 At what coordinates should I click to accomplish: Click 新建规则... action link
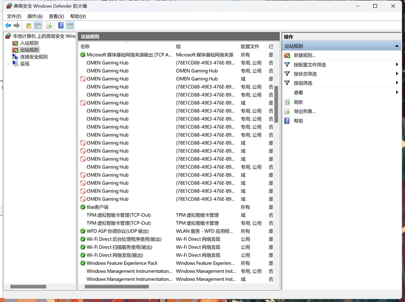304,55
